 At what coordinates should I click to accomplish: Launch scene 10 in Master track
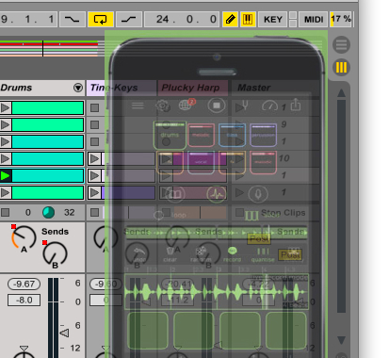(x=240, y=158)
